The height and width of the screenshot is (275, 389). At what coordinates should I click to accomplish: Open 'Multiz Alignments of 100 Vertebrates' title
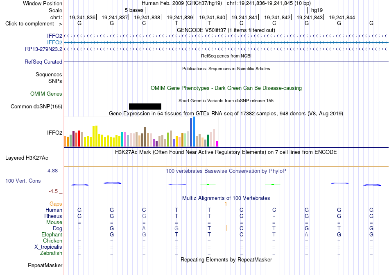tap(226, 198)
